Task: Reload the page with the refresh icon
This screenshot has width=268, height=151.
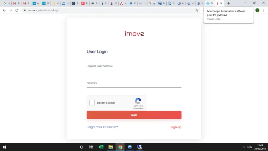Action: point(17,10)
